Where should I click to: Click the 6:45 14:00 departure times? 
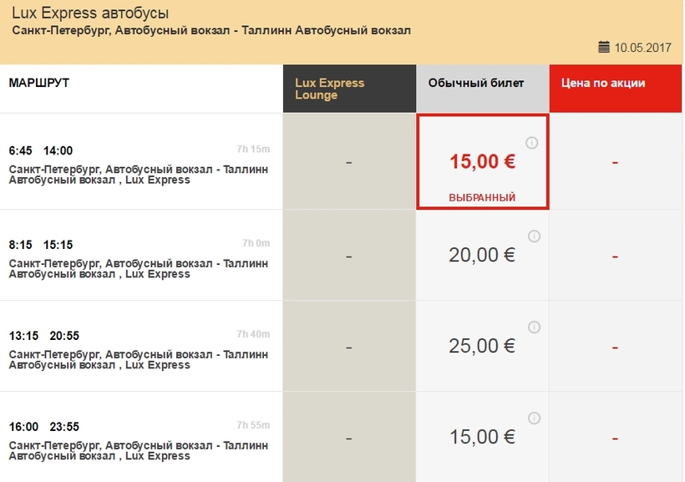tap(41, 150)
